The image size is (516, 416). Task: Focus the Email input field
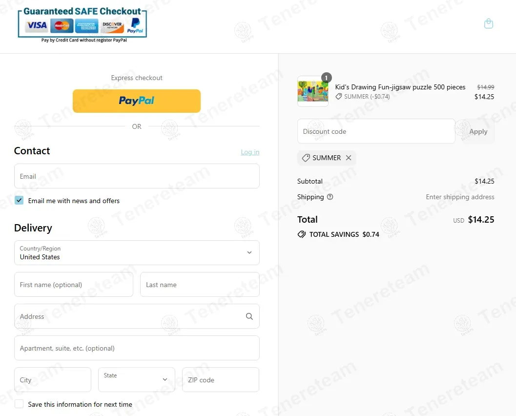tap(137, 176)
